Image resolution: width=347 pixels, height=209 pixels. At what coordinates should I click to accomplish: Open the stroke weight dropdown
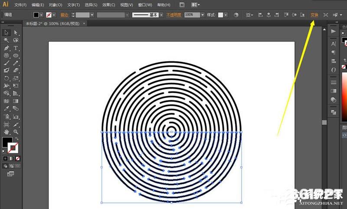(92, 15)
